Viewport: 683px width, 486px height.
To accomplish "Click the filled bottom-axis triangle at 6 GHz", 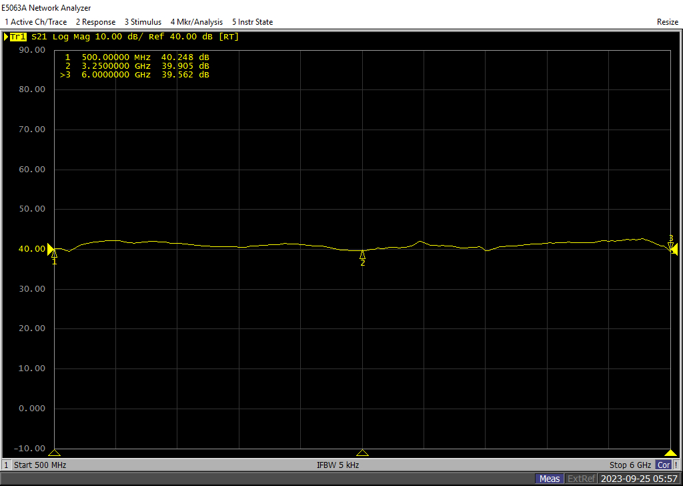I will [x=670, y=453].
